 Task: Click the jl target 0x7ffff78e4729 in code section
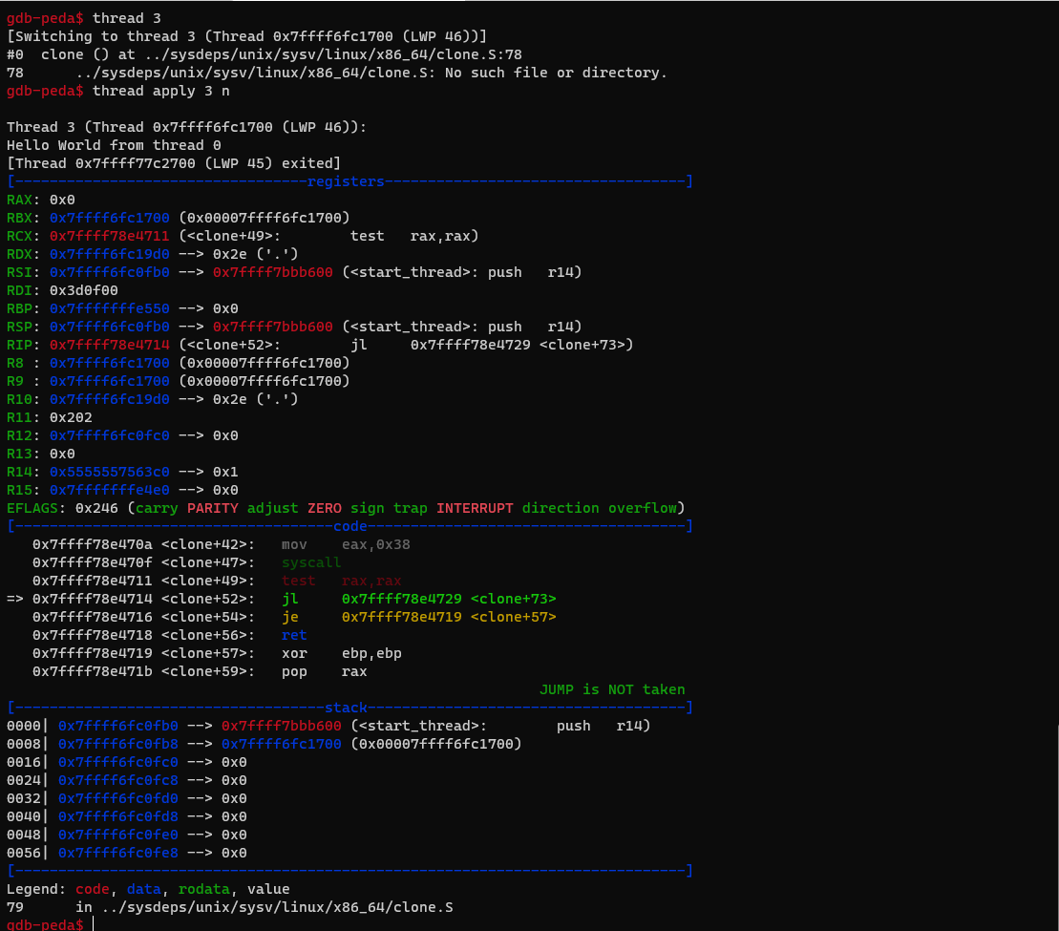(402, 600)
